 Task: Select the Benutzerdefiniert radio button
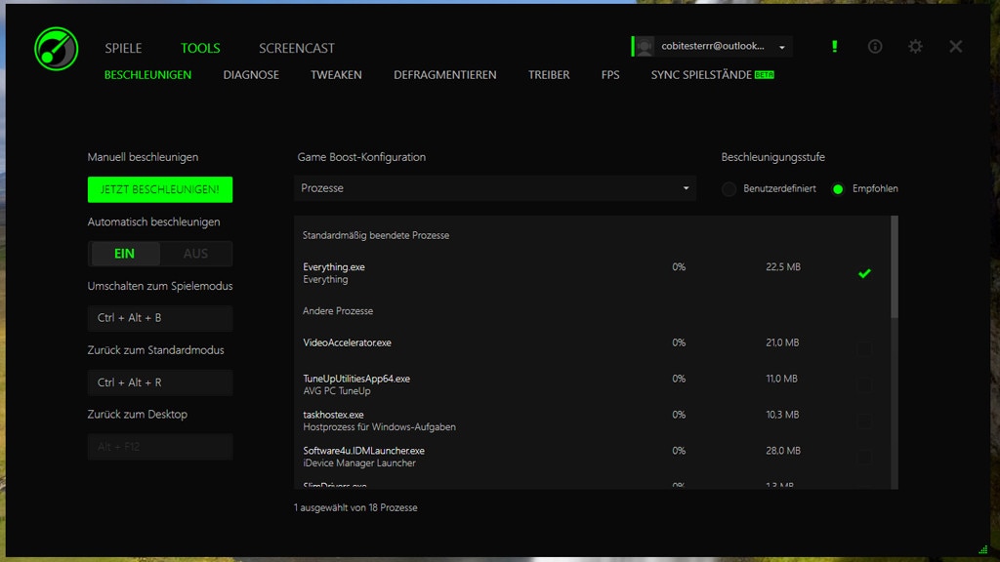[x=729, y=188]
